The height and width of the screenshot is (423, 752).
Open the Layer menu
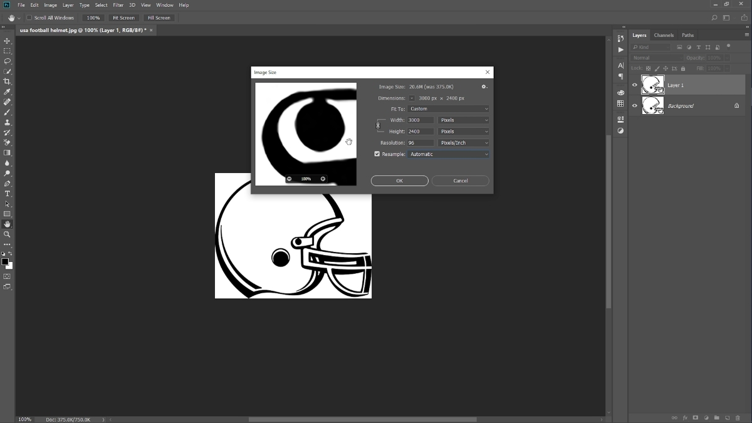point(68,5)
